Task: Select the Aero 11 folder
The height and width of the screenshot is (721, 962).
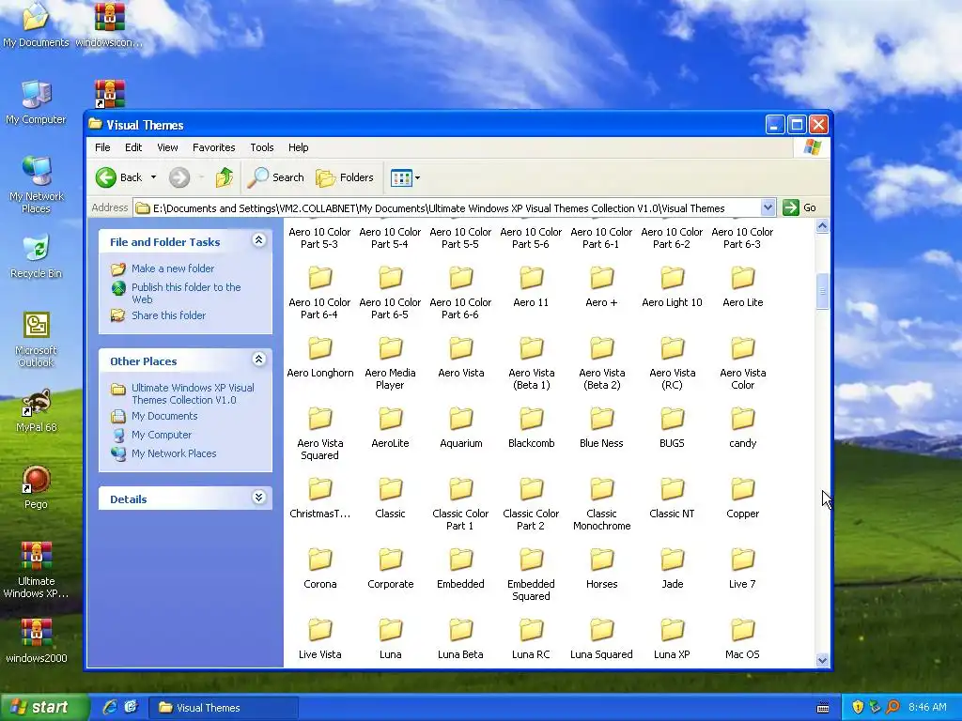Action: tap(532, 287)
